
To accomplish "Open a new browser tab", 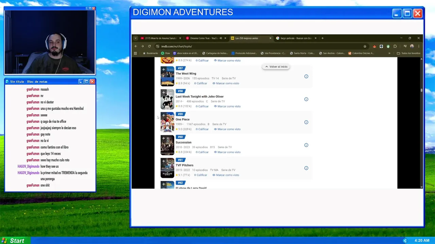I will point(323,38).
